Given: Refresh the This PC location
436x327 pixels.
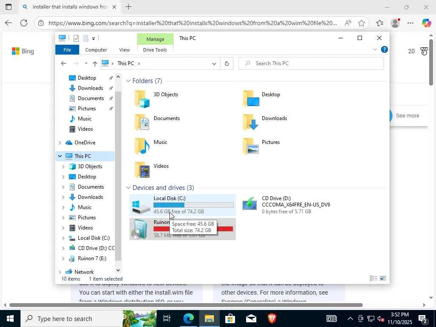Looking at the screenshot, I should pyautogui.click(x=227, y=64).
